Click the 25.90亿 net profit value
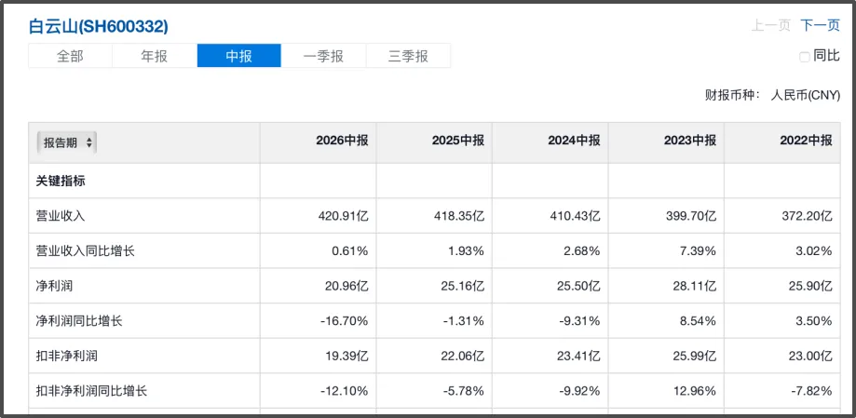 pyautogui.click(x=810, y=286)
